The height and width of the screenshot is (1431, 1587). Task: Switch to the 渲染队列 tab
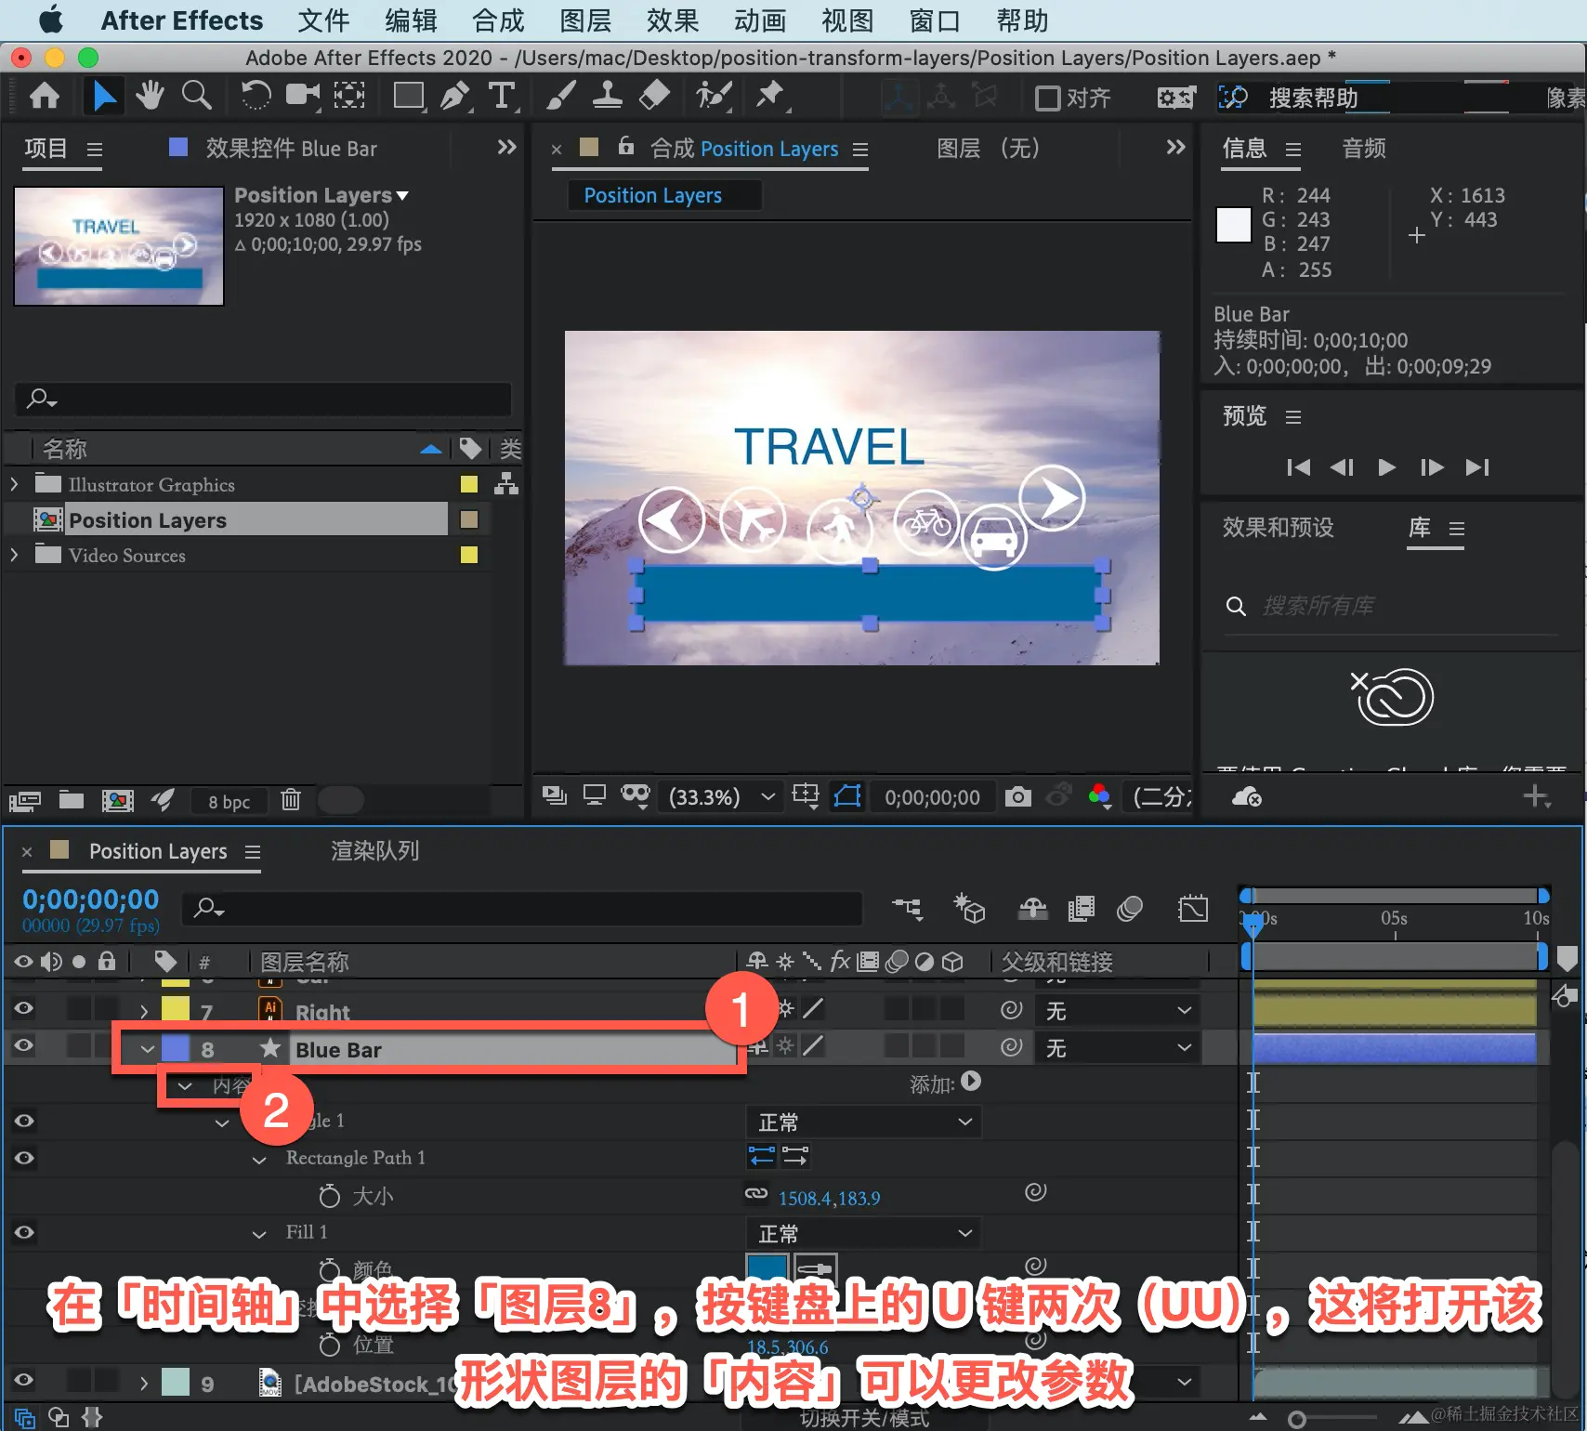click(374, 850)
